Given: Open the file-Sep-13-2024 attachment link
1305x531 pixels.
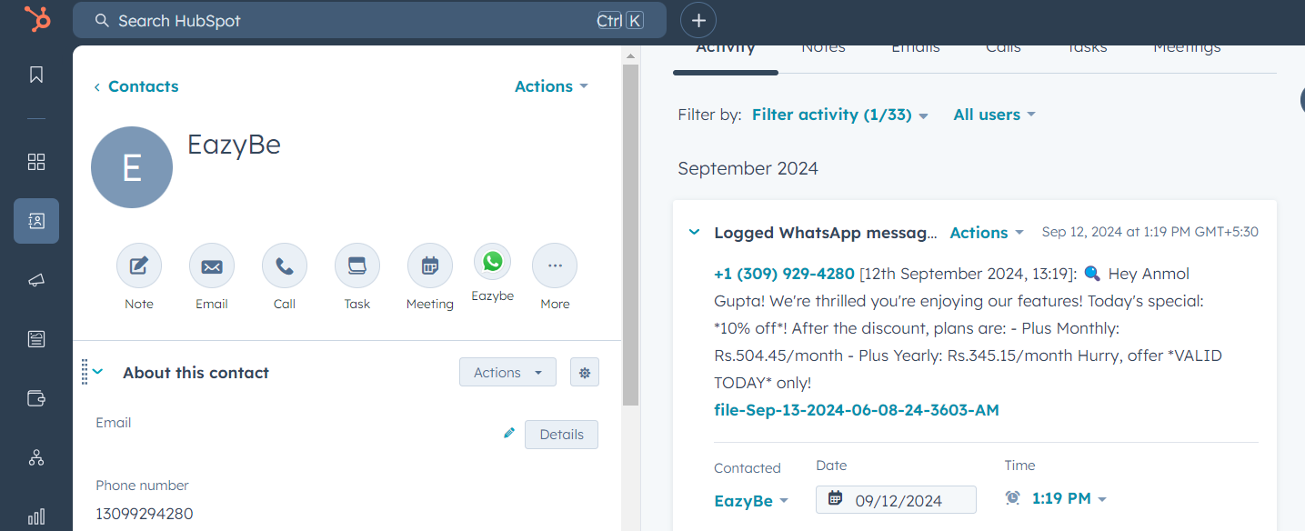Looking at the screenshot, I should pyautogui.click(x=856, y=410).
